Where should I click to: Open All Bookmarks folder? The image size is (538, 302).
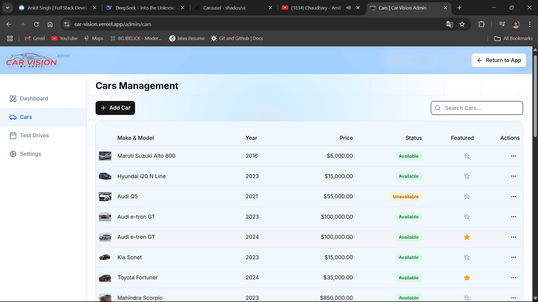513,38
